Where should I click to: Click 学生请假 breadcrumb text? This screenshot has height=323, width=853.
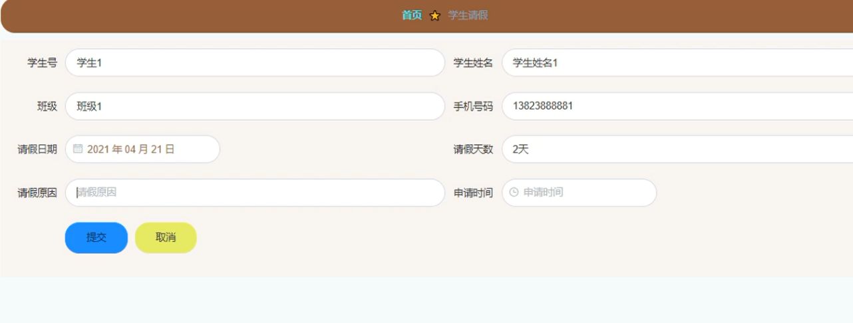click(468, 15)
